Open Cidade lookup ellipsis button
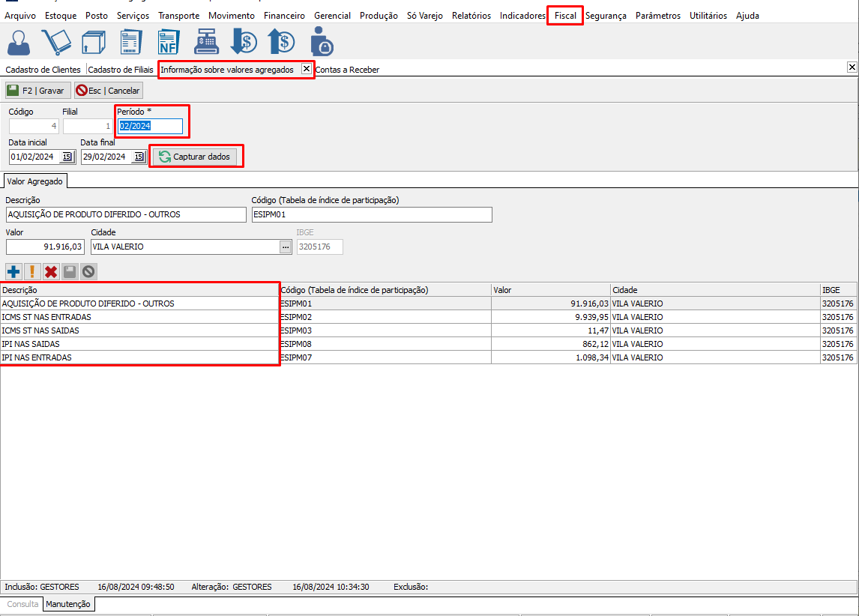Viewport: 859px width, 616px height. coord(285,247)
